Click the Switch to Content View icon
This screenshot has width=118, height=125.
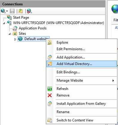click(x=50, y=120)
